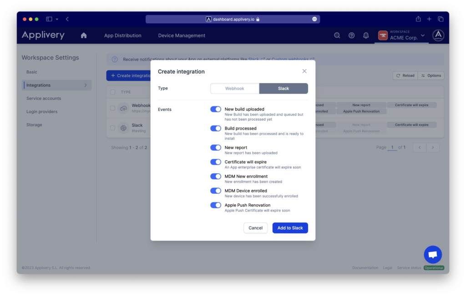Open Storage settings

point(34,125)
